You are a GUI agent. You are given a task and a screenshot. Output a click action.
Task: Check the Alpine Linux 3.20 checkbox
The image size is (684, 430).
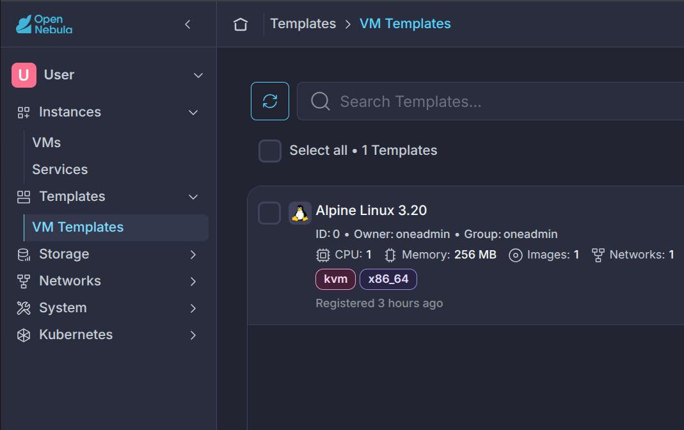269,213
